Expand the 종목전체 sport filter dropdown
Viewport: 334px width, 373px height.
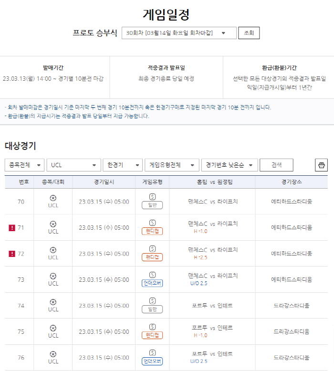coord(25,165)
